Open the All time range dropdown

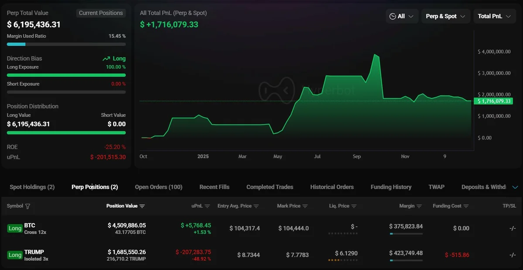tap(402, 16)
